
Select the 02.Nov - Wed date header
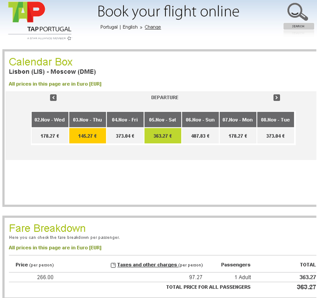pos(50,119)
